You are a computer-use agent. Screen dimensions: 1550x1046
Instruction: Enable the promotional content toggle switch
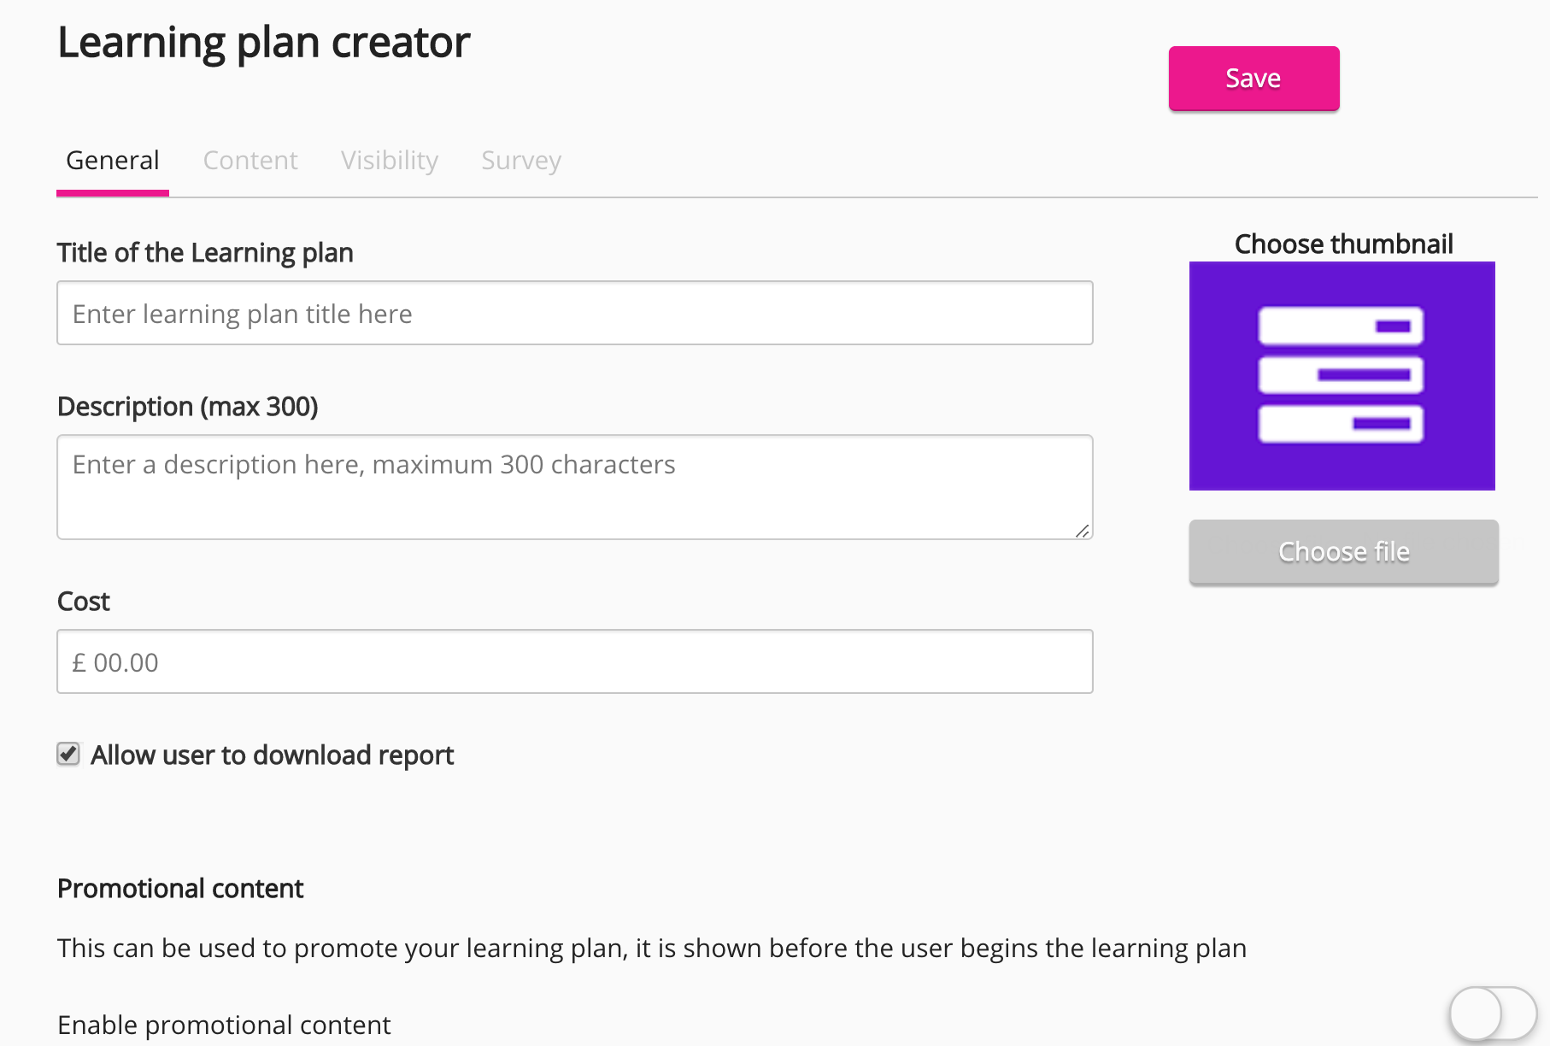coord(1492,1014)
